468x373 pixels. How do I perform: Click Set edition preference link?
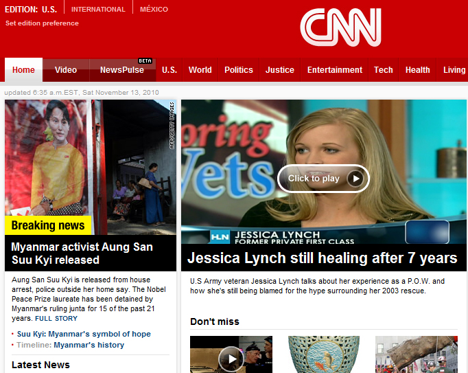[42, 23]
